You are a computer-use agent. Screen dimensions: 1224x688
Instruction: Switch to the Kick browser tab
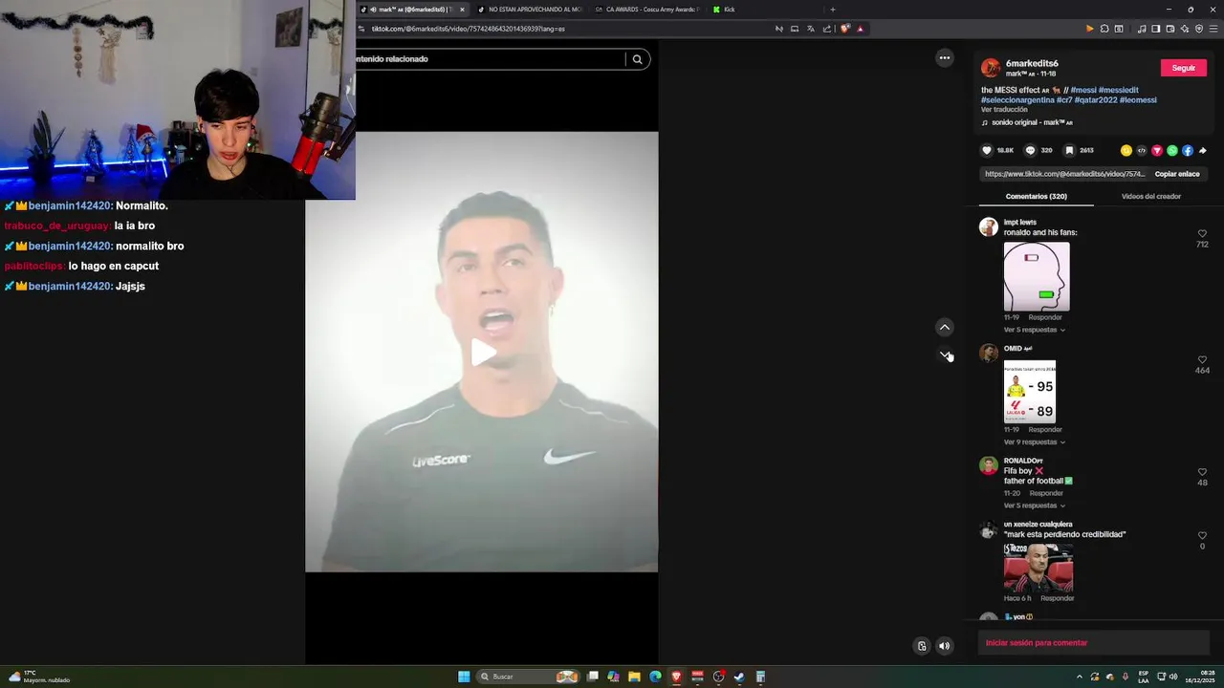point(762,10)
